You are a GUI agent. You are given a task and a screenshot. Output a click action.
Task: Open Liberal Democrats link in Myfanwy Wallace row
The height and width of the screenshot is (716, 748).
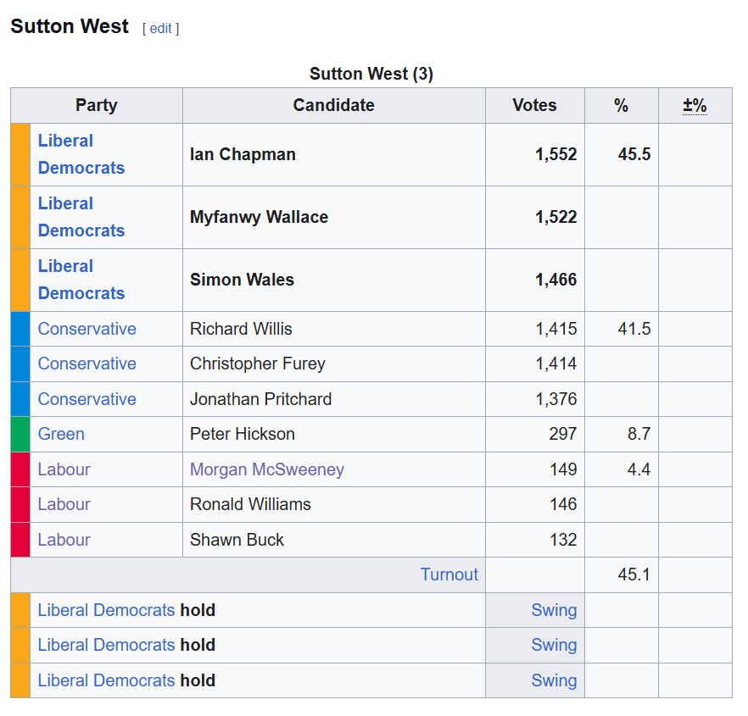coord(81,217)
